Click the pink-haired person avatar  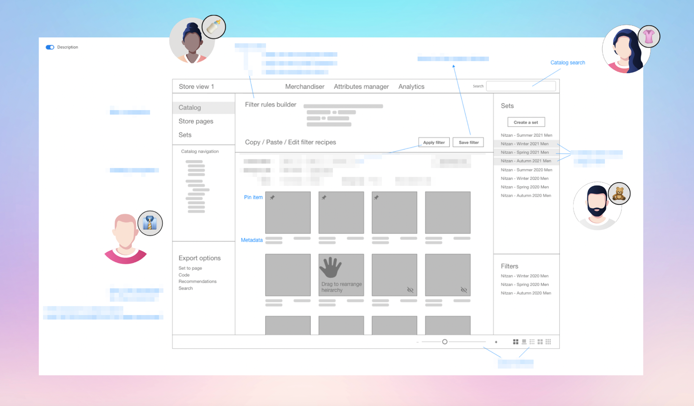(x=125, y=239)
